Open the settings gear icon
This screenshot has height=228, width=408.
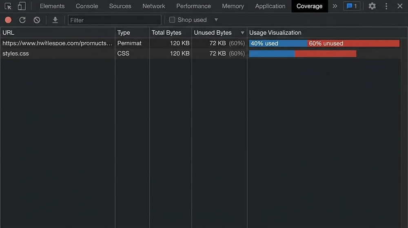coord(372,6)
